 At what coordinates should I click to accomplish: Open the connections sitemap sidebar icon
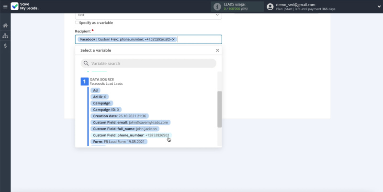pyautogui.click(x=5, y=35)
